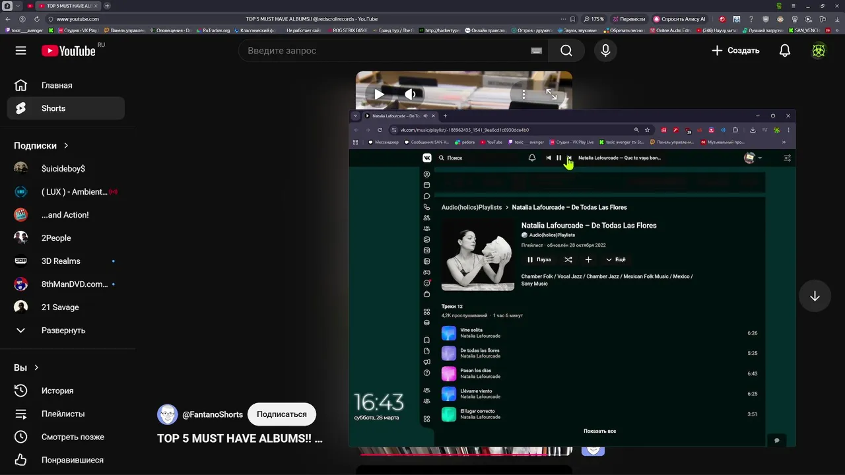The image size is (845, 475).
Task: Open the @FantanoShorts channel link
Action: tap(213, 414)
